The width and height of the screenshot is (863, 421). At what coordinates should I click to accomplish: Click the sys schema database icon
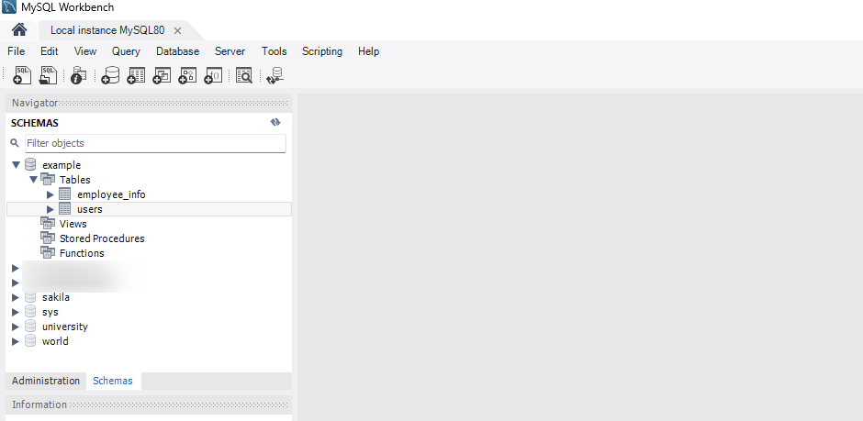30,312
